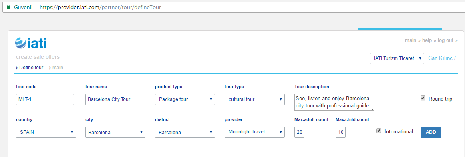Click the tour name input field
465x157 pixels.
(114, 99)
